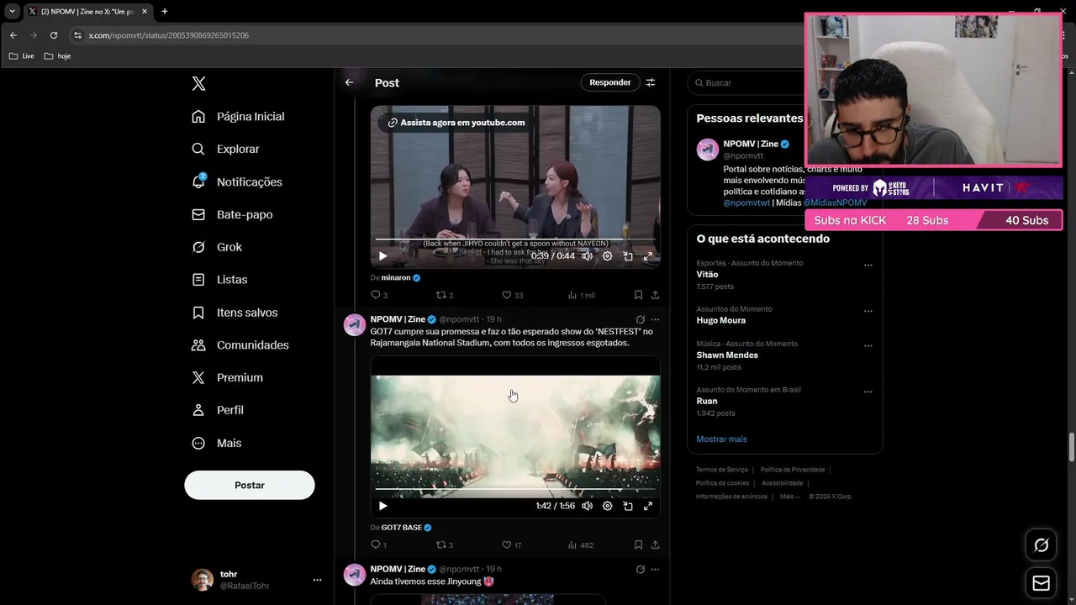Open more options on Jinyoung post
The image size is (1076, 605).
click(x=655, y=569)
